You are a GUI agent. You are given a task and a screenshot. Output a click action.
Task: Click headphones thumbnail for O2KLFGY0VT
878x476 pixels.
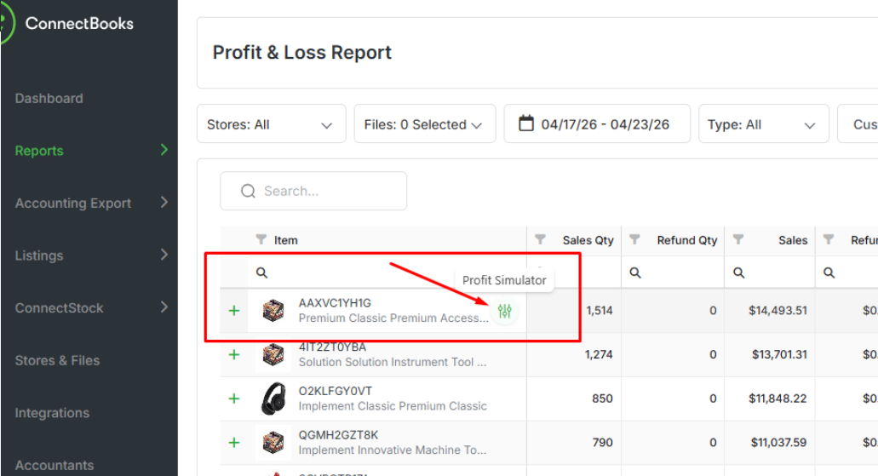[274, 399]
